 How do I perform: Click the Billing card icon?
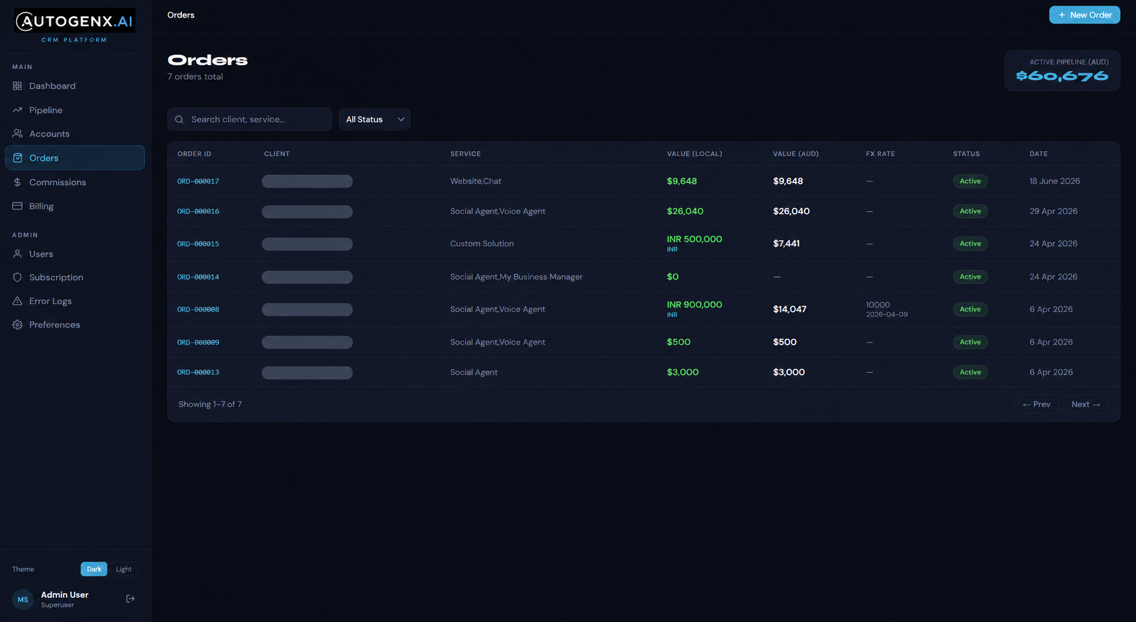(x=17, y=206)
